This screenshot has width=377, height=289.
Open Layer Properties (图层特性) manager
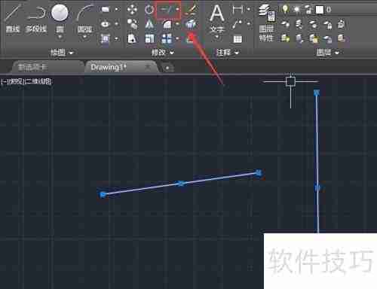(267, 23)
